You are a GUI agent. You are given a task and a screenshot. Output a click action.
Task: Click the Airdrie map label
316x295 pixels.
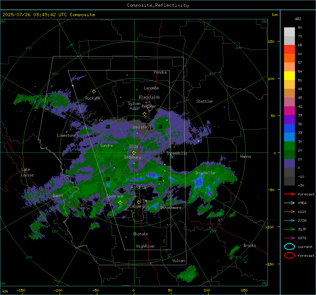[138, 187]
